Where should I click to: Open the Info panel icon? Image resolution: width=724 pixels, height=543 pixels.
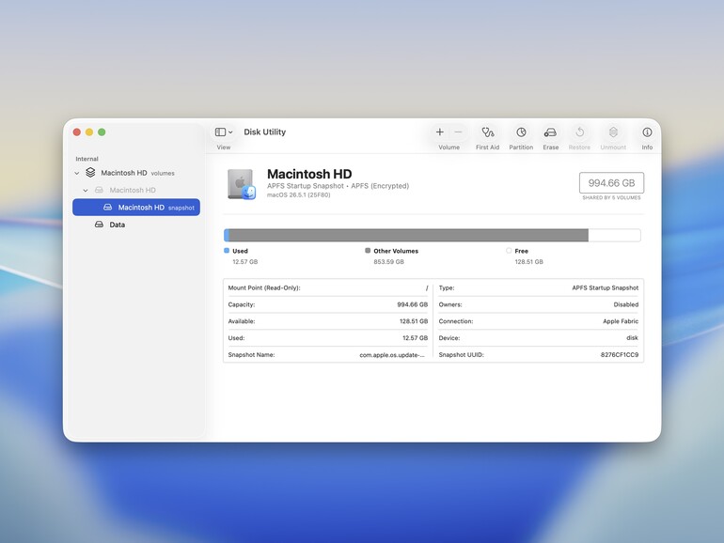coord(647,132)
